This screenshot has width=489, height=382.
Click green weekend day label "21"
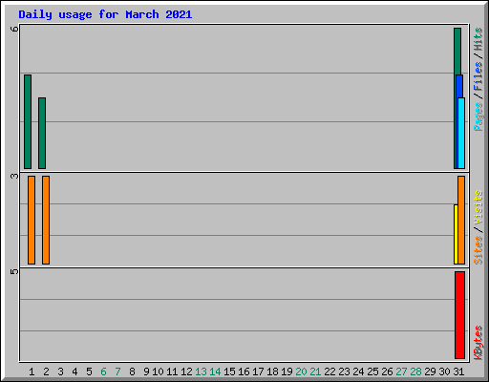[315, 371]
